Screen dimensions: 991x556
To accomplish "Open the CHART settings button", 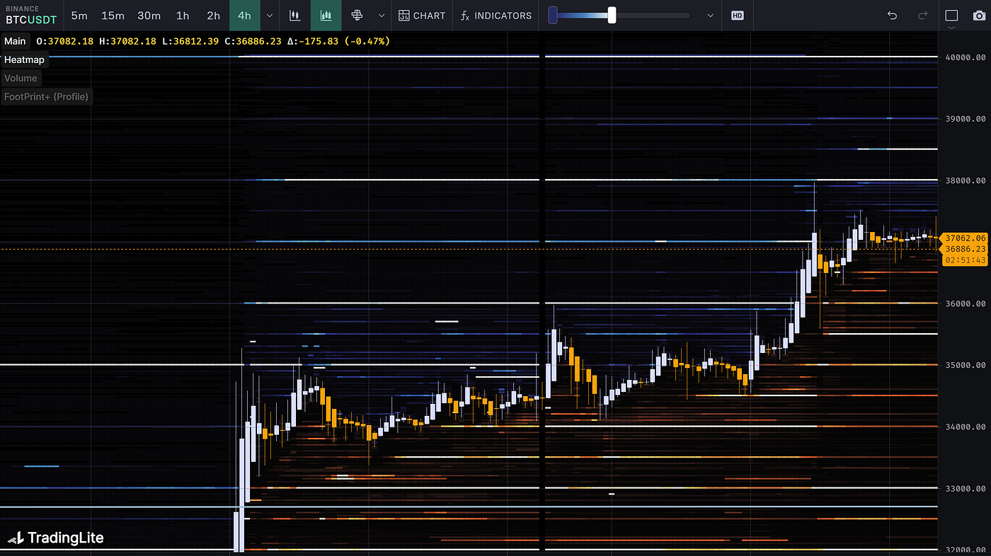I will coord(422,16).
